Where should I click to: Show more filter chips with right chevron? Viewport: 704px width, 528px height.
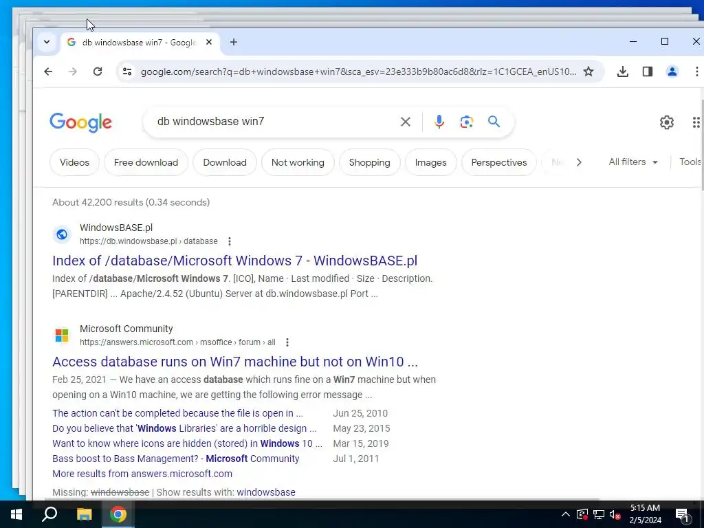(579, 162)
